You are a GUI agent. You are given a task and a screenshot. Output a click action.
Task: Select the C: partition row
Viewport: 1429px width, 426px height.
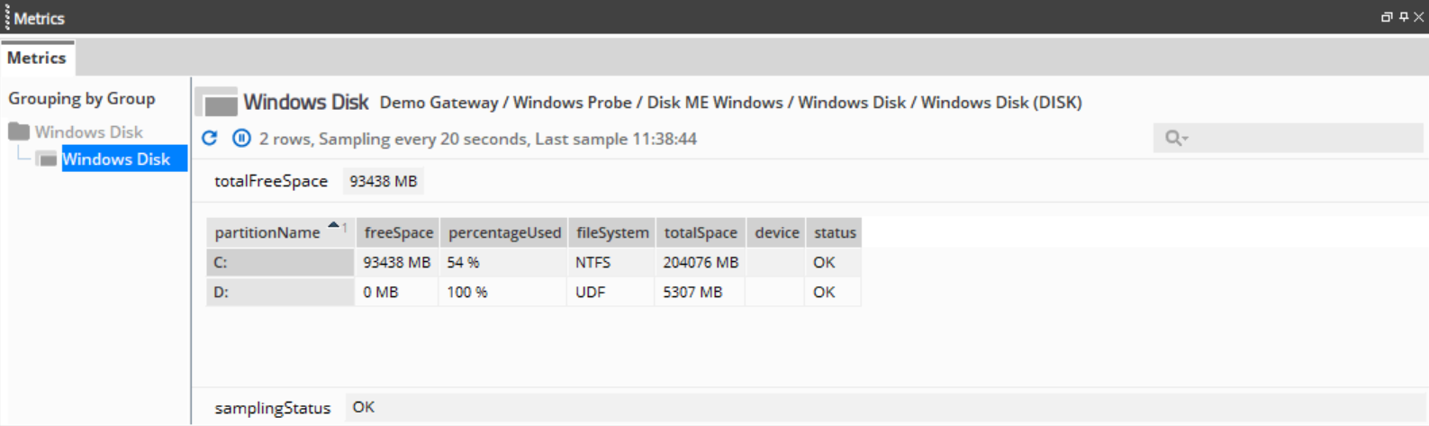279,262
